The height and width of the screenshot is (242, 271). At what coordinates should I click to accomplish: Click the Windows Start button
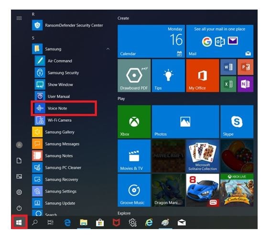point(19,222)
